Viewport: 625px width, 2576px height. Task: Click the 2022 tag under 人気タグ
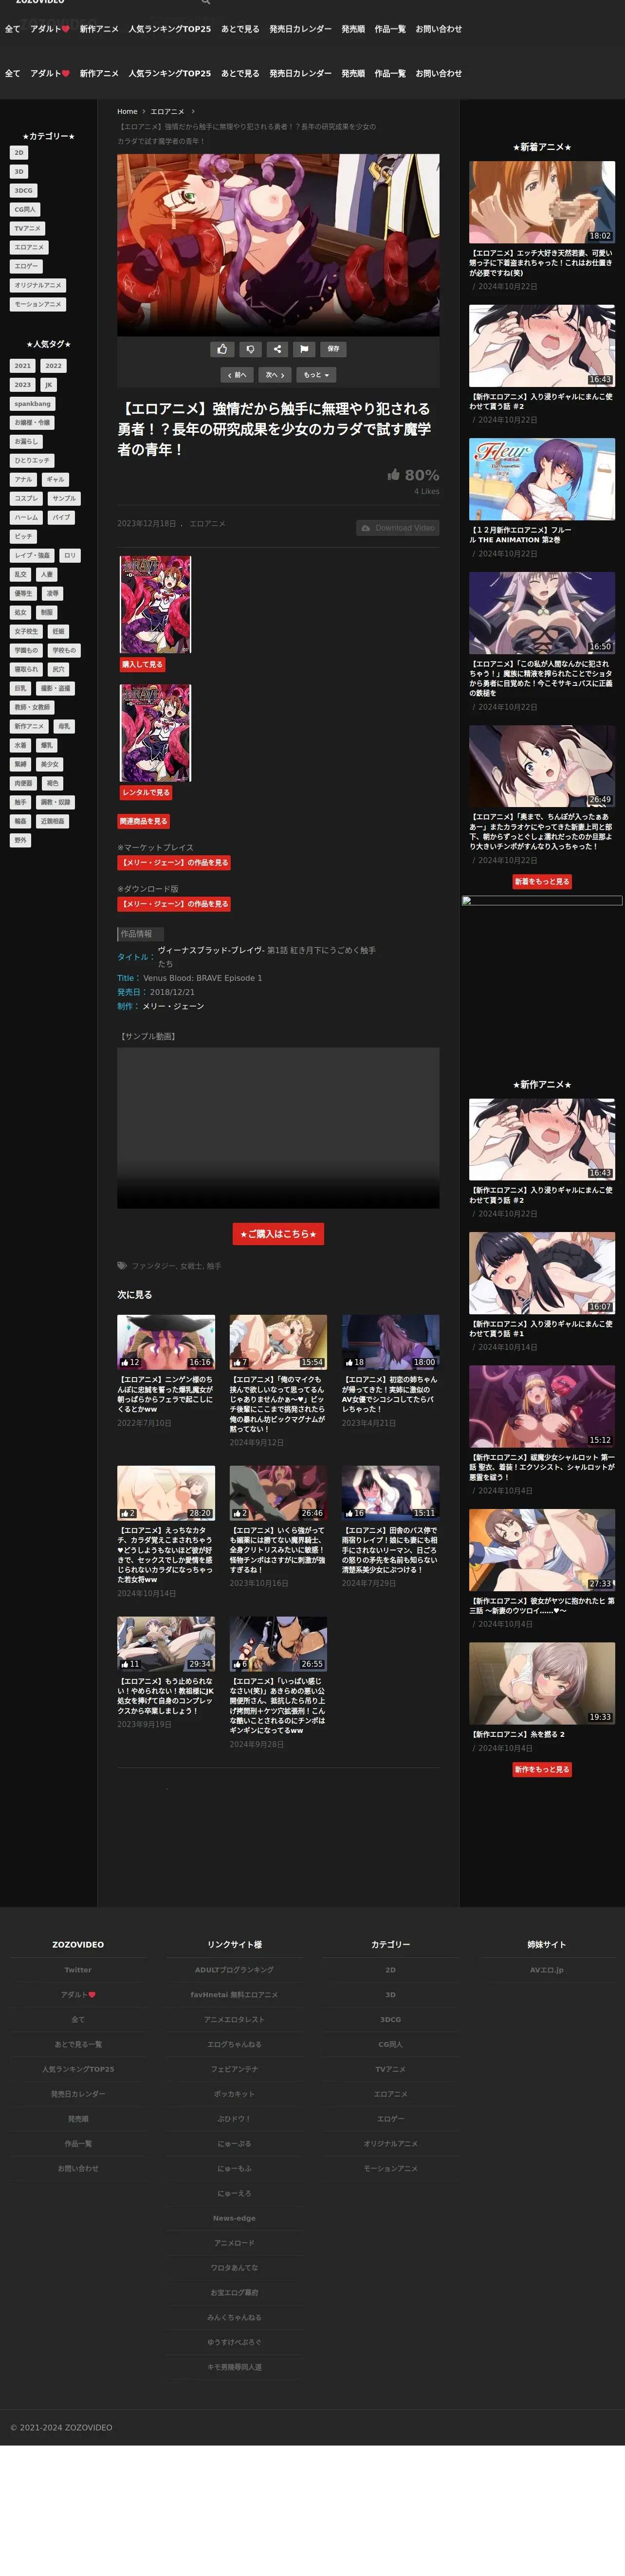coord(53,366)
